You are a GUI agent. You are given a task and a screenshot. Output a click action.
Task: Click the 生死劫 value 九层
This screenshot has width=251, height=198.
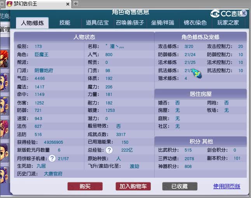coord(41,166)
